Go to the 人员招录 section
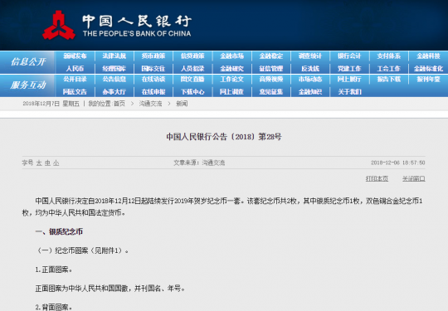 (x=192, y=69)
